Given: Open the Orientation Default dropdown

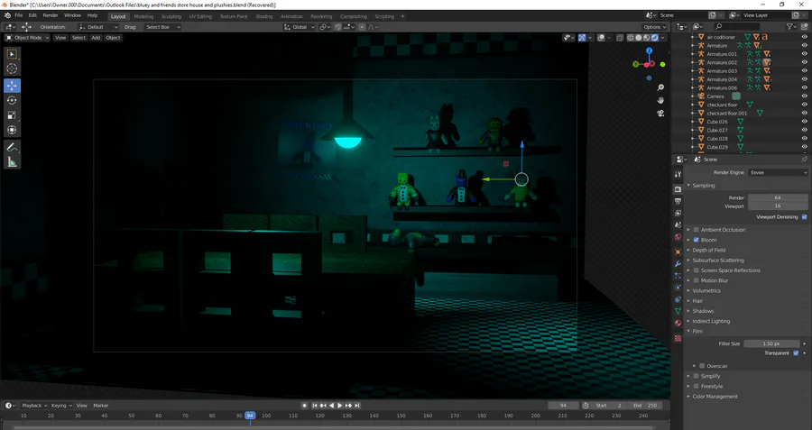Looking at the screenshot, I should click(98, 27).
